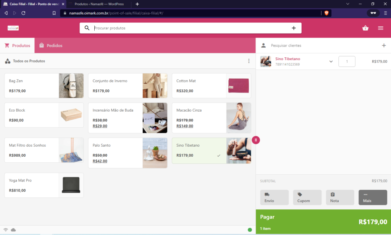The image size is (391, 235).
Task: Add a note with Nota button
Action: (340, 198)
